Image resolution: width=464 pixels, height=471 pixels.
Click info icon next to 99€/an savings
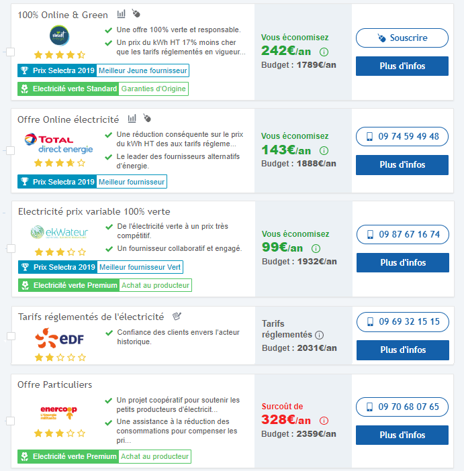316,248
